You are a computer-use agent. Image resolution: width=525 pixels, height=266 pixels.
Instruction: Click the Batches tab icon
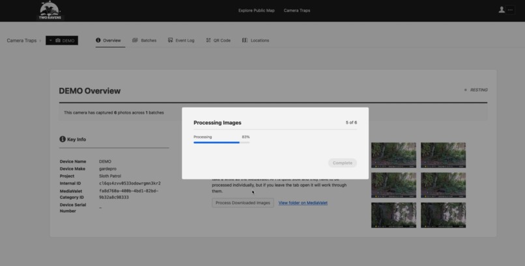135,40
